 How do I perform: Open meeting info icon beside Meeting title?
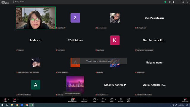(x=13, y=2)
